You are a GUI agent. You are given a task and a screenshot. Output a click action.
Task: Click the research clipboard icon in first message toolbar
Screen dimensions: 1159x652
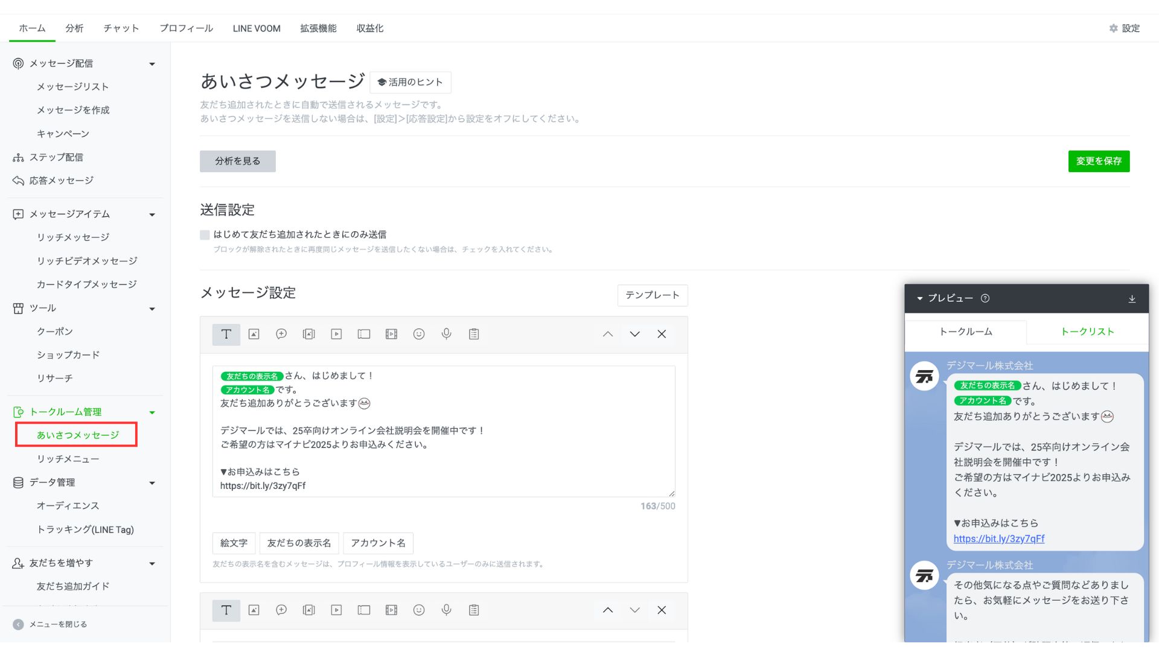click(474, 334)
